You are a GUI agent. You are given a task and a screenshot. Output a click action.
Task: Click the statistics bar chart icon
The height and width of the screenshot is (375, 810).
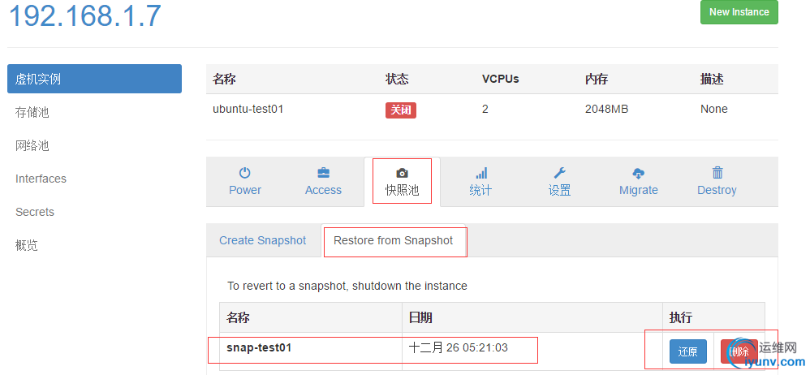pyautogui.click(x=481, y=173)
